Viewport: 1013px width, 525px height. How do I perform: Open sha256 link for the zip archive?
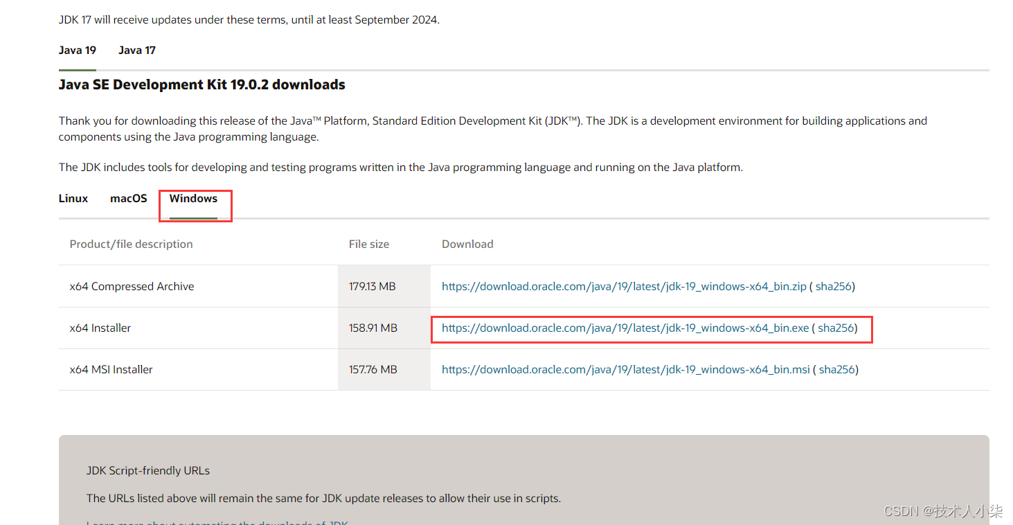click(834, 287)
